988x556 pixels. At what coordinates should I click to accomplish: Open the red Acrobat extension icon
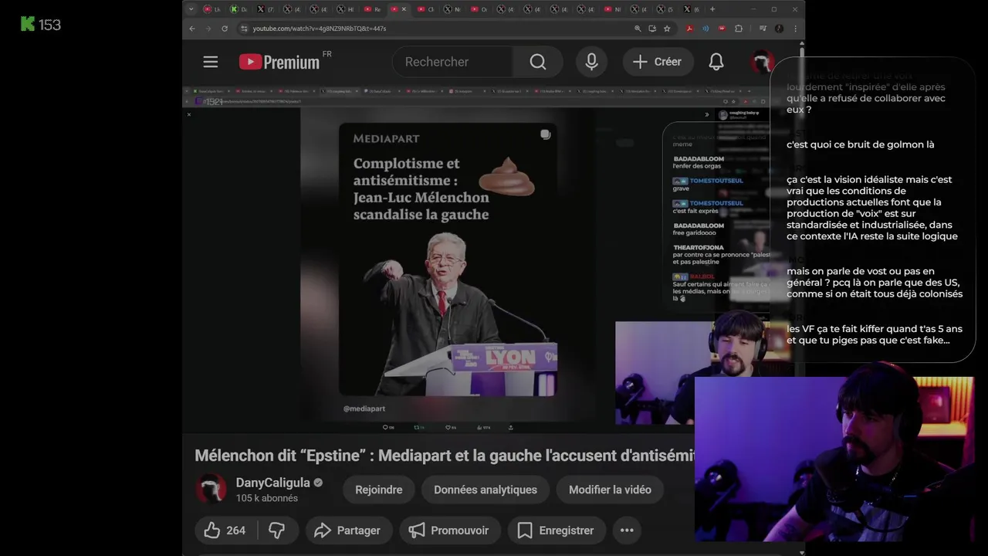point(689,29)
